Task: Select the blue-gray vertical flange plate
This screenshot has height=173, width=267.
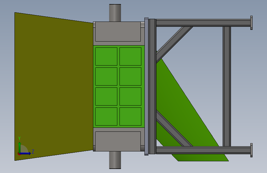Action: [x=147, y=86]
